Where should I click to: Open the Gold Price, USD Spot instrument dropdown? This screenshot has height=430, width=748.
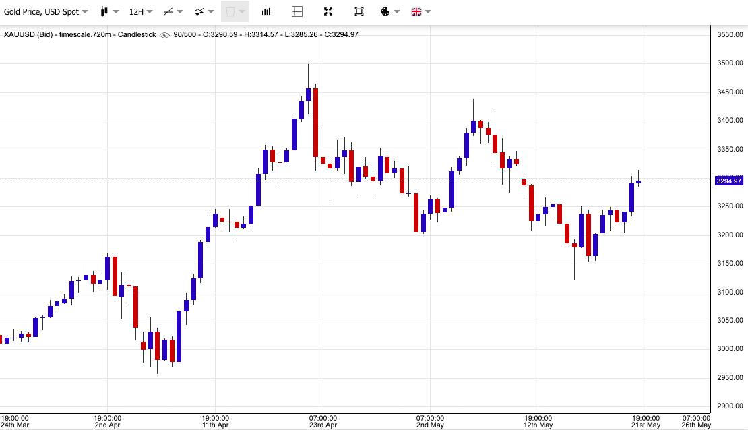click(x=46, y=11)
